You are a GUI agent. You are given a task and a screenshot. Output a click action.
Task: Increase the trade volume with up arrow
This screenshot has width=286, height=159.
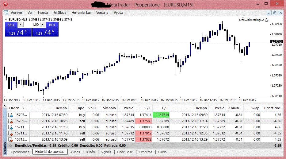[x=42, y=25]
